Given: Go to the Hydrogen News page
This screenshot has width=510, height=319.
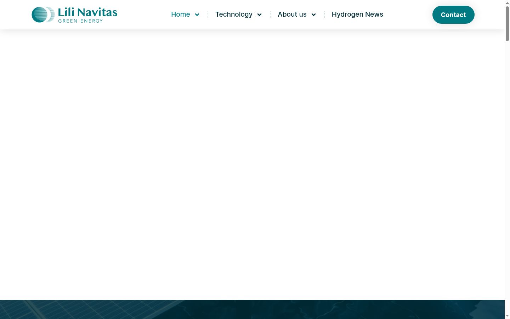Looking at the screenshot, I should point(357,15).
